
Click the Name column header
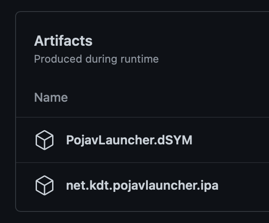tap(51, 98)
